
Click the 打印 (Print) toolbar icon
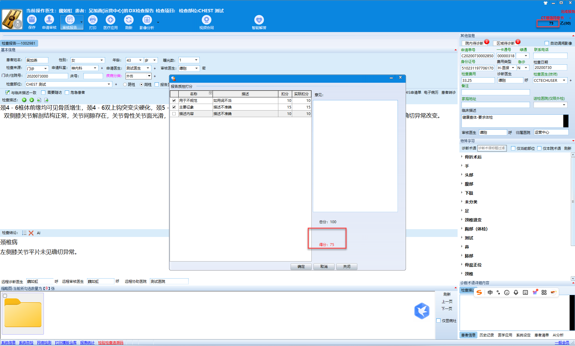(x=93, y=20)
